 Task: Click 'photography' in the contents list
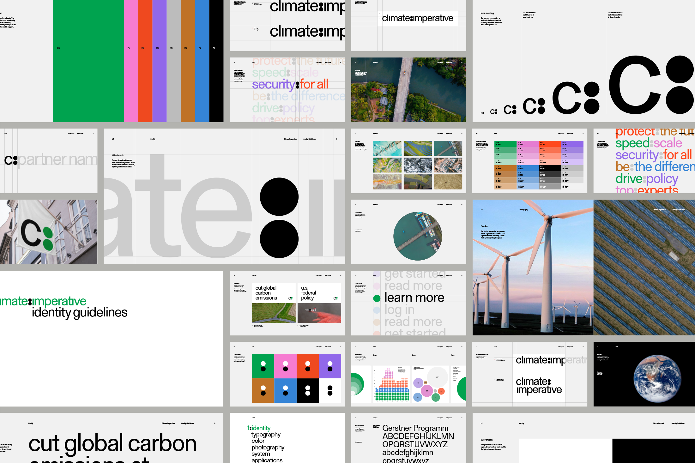tap(268, 447)
